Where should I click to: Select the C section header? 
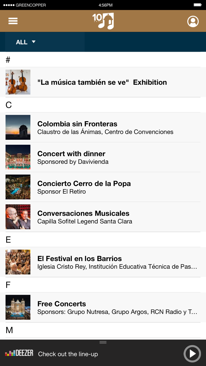(x=8, y=104)
